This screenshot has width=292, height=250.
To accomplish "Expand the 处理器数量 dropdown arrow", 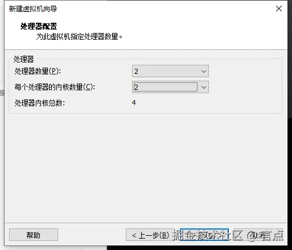I will click(x=204, y=72).
